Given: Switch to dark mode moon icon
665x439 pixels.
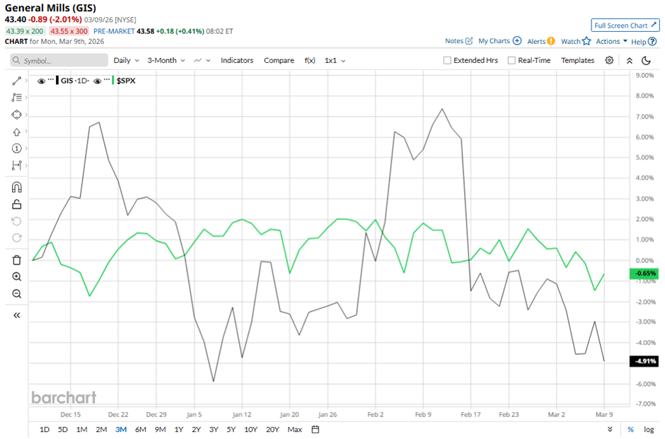Looking at the screenshot, I should (x=646, y=61).
